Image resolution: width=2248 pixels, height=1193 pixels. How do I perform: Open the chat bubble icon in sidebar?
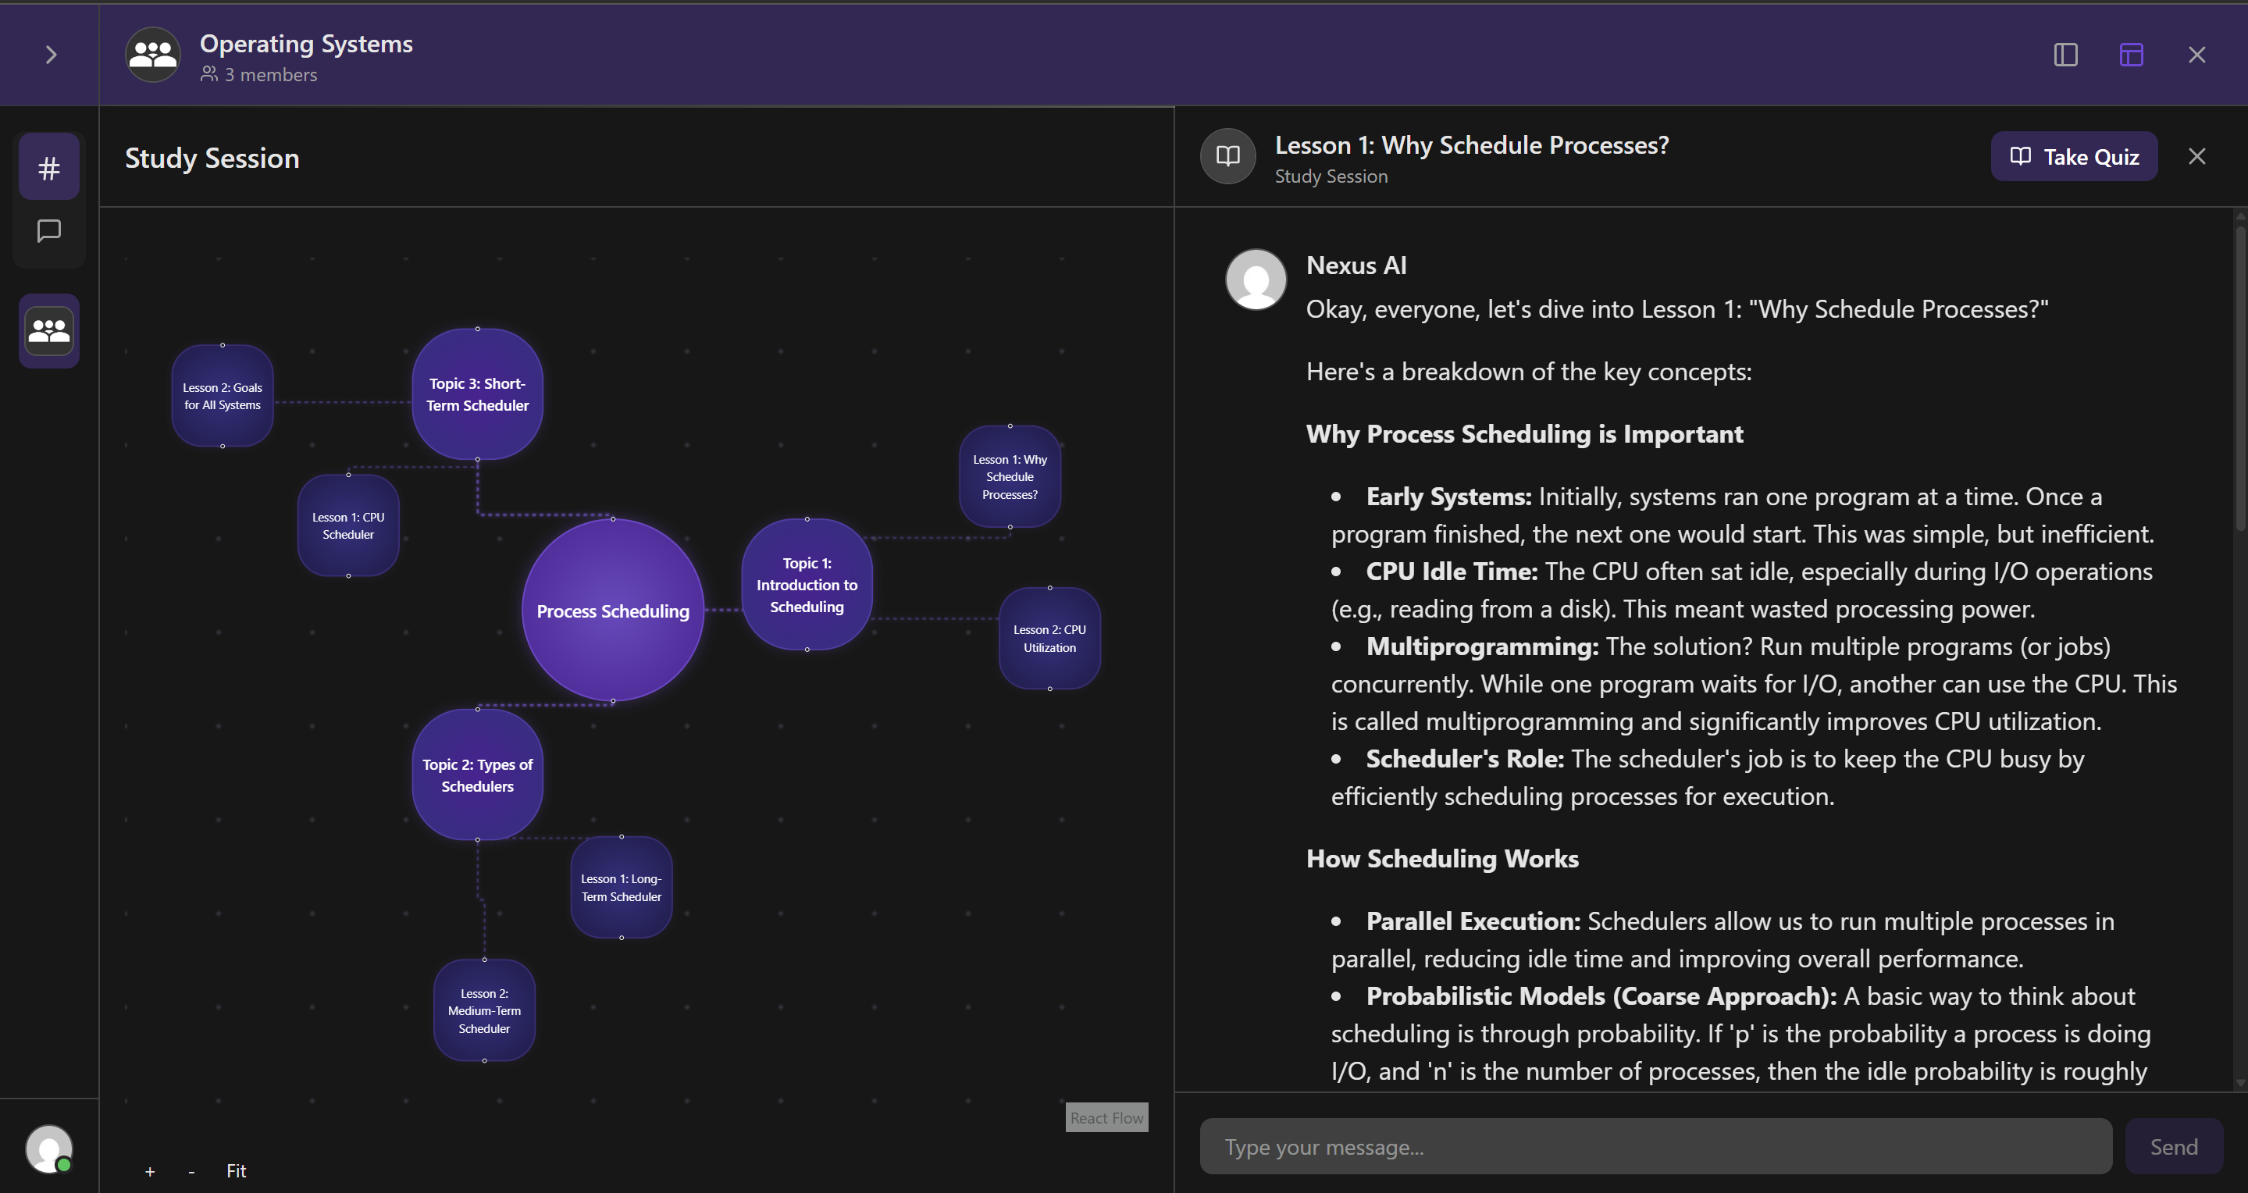[49, 231]
